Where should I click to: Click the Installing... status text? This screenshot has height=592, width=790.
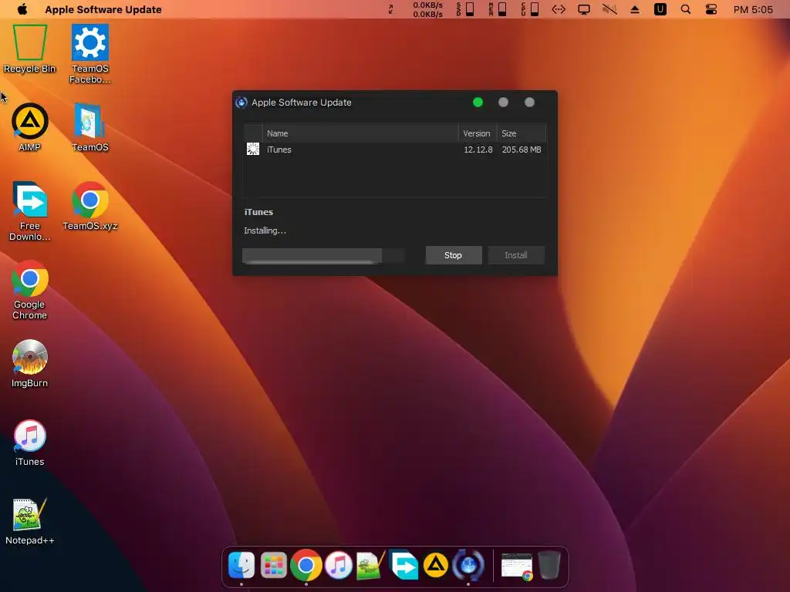pyautogui.click(x=265, y=230)
